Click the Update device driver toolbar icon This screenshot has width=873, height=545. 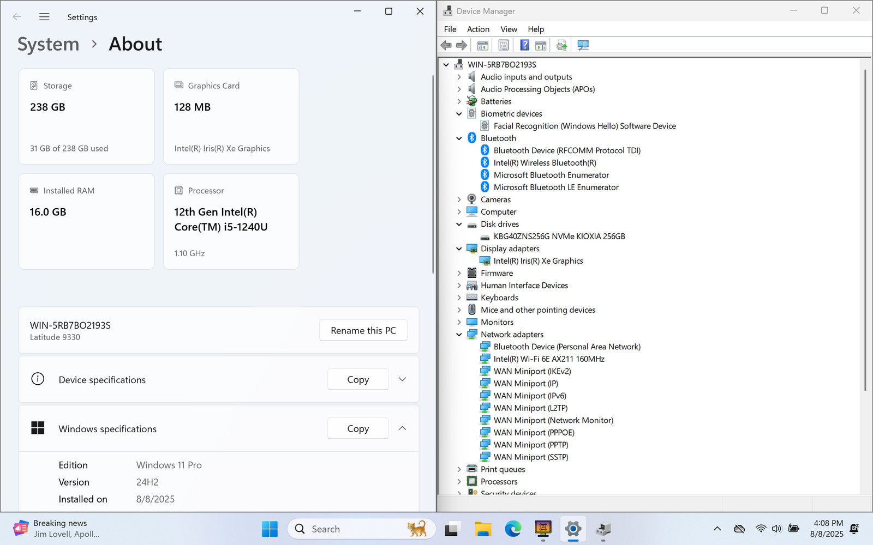561,45
